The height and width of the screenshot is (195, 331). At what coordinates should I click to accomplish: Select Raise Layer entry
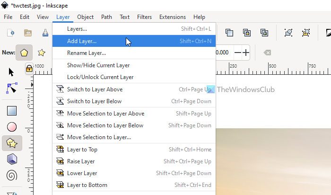point(134,161)
